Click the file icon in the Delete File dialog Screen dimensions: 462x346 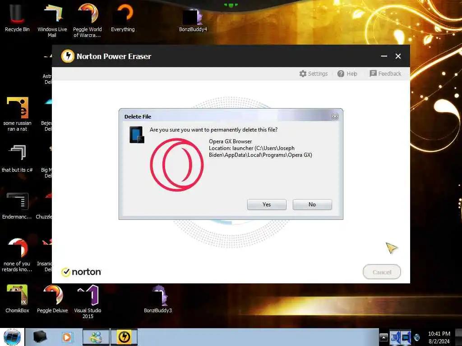[x=137, y=134]
